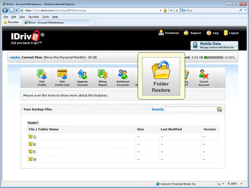
Task: Click the Download icon in header
Action: (x=161, y=33)
